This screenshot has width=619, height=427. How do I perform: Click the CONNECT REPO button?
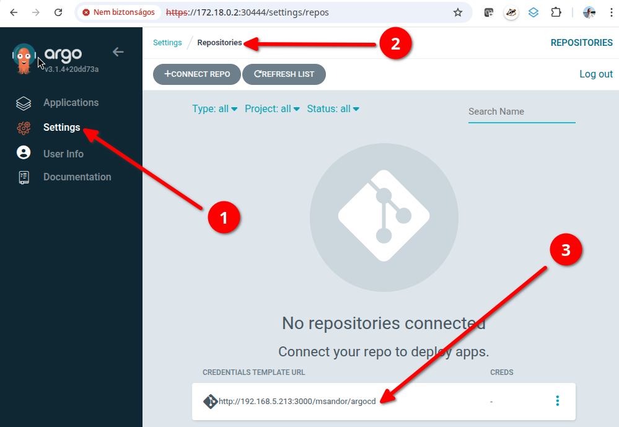pyautogui.click(x=197, y=74)
